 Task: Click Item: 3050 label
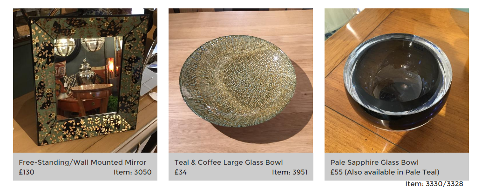point(133,172)
